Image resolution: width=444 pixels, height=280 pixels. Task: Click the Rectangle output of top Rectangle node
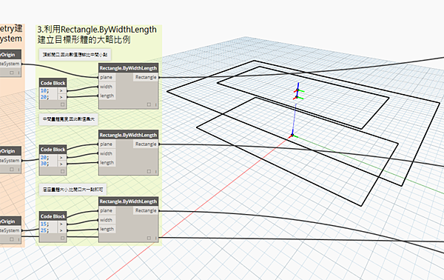146,77
